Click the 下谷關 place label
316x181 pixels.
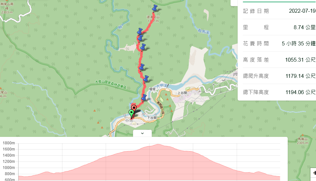click(152, 118)
